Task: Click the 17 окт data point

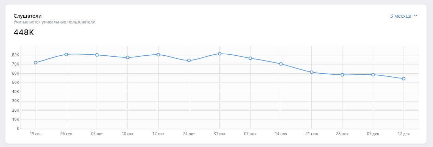Action: pos(158,55)
